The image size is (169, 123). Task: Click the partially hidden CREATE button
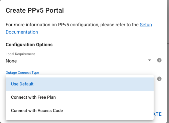tap(158, 114)
